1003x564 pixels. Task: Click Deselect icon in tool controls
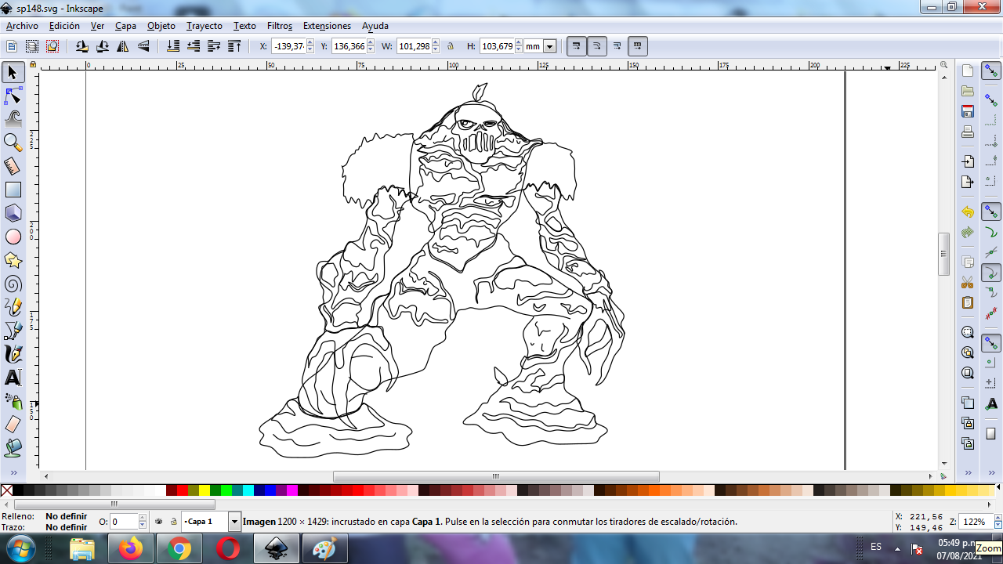click(53, 46)
